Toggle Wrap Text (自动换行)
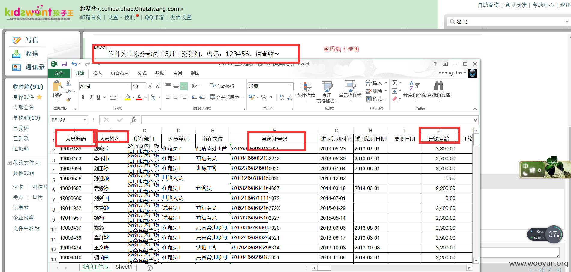Image resolution: width=571 pixels, height=272 pixels. 222,86
